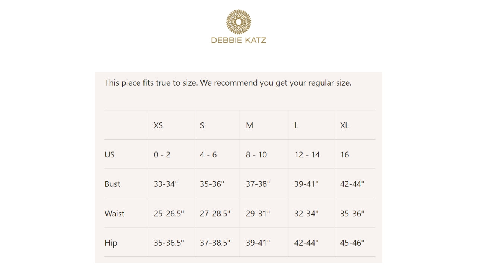Click the Waist row label

tap(114, 214)
